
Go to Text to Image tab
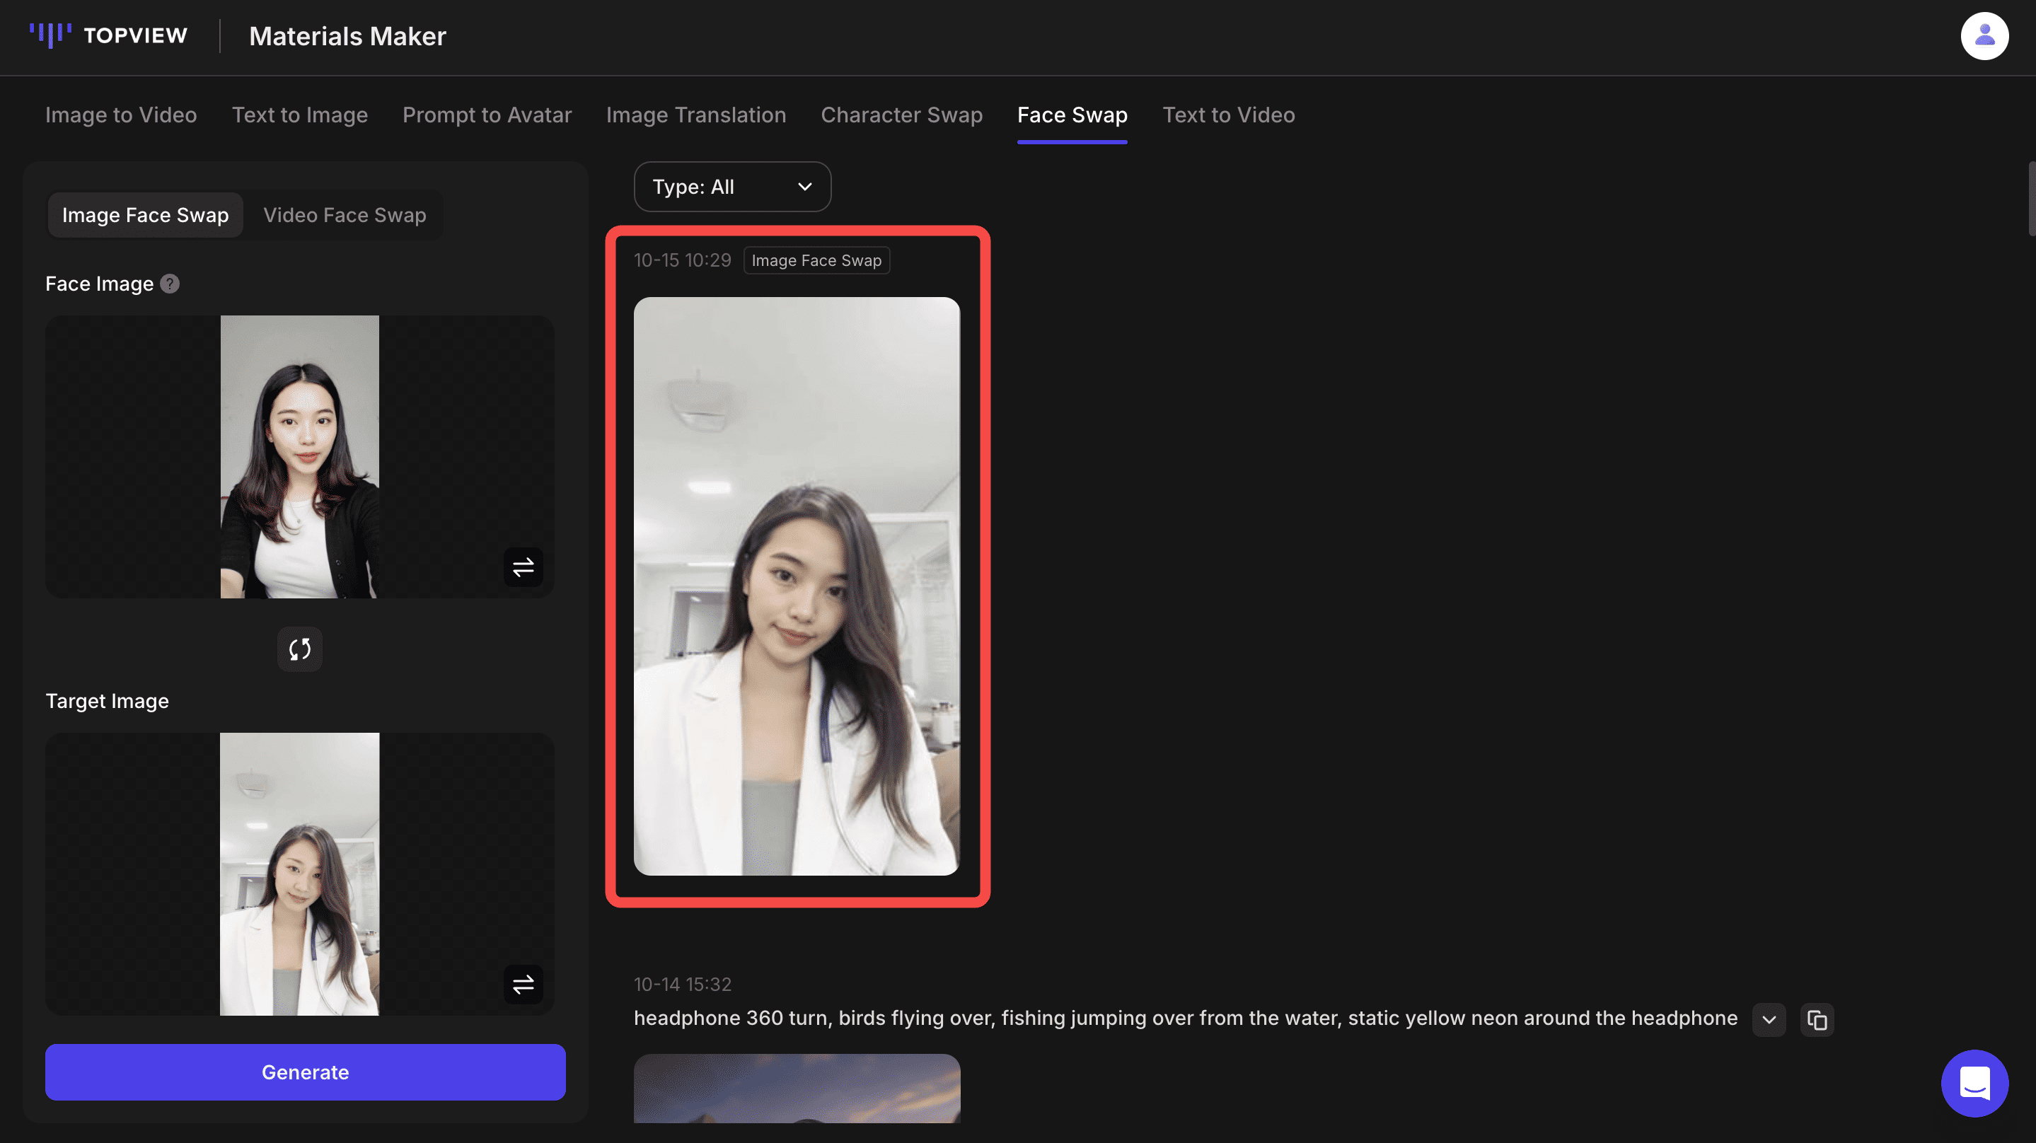click(299, 115)
